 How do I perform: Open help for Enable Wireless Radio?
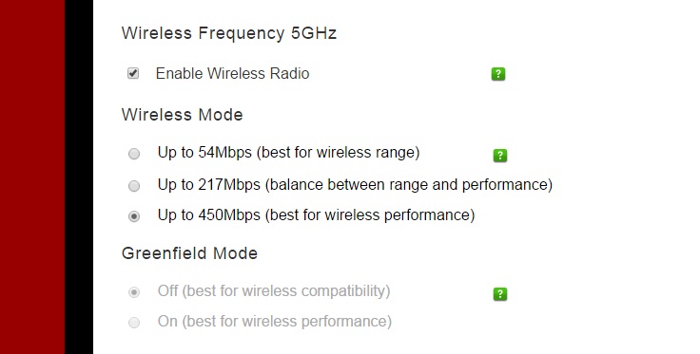[498, 74]
